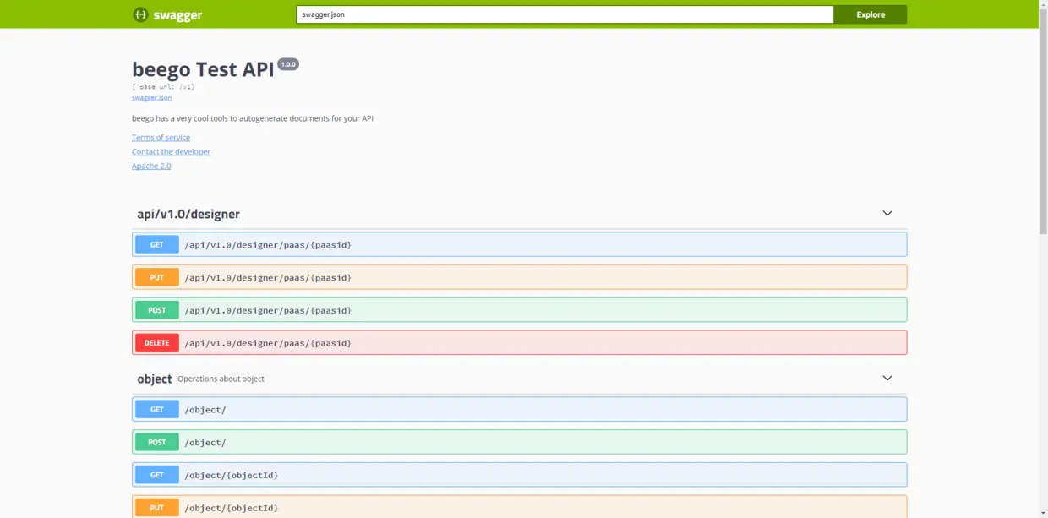1048x518 pixels.
Task: Click the beego autogenerate documents description
Action: tap(253, 118)
